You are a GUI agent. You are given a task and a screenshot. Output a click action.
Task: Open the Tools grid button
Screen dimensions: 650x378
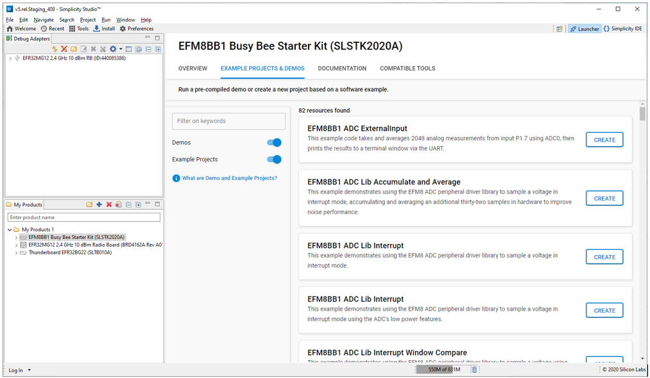tap(79, 29)
